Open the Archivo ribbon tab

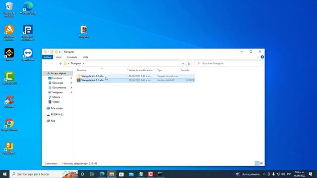(x=48, y=57)
